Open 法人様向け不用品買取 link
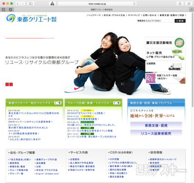 (82, 163)
